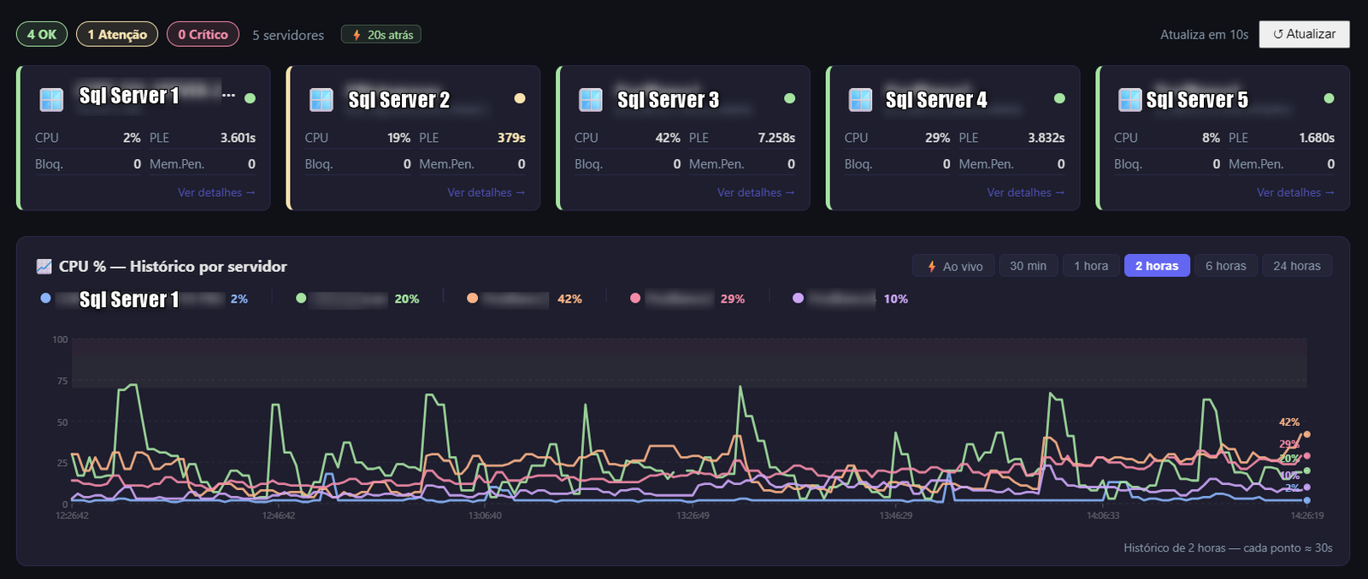This screenshot has height=579, width=1368.
Task: Open Ver detalhes for Sql Server 3
Action: click(756, 192)
